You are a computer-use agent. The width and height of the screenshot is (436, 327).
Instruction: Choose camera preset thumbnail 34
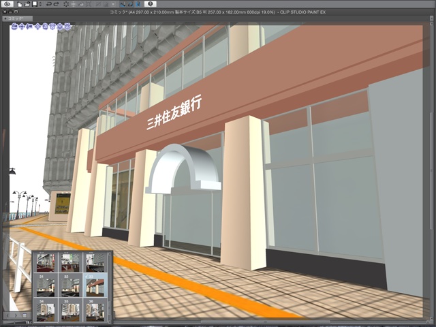tap(46, 310)
